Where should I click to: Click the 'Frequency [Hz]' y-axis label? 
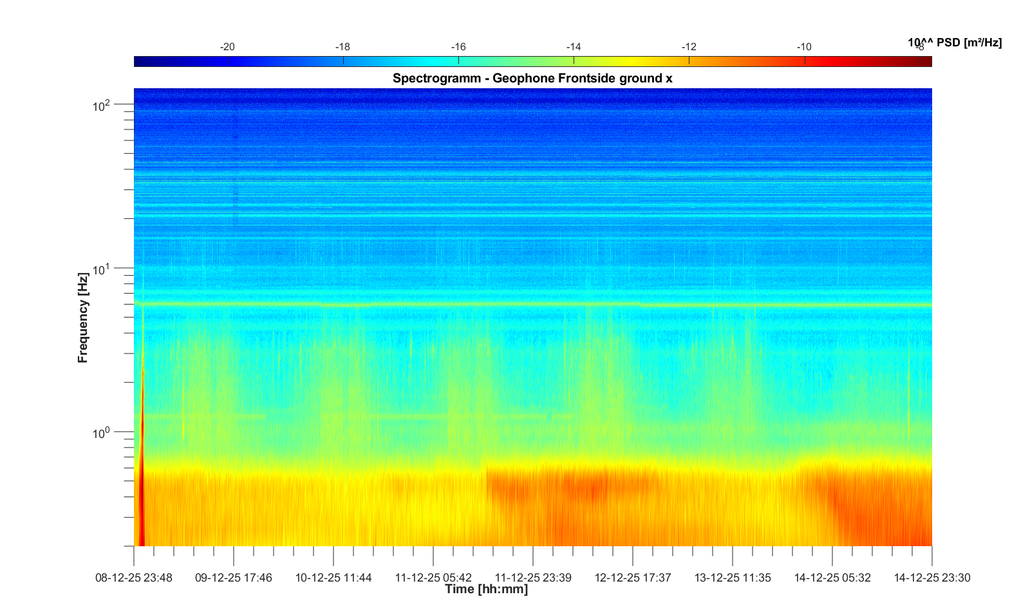point(82,318)
